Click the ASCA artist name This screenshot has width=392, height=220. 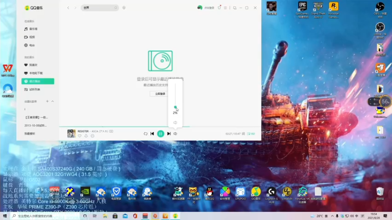[99, 131]
